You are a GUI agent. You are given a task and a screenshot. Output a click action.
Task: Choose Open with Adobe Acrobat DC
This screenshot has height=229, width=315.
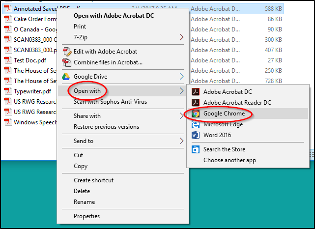114,16
